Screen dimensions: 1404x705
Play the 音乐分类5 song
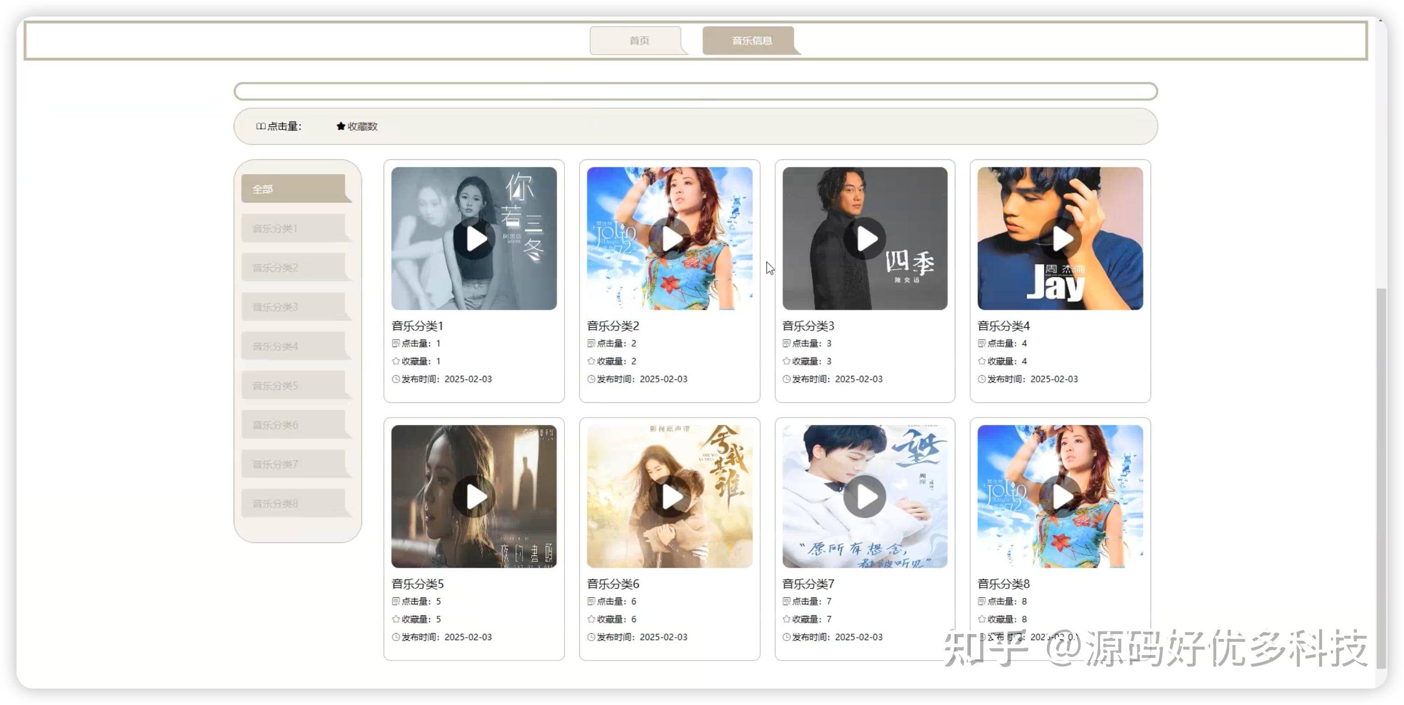pyautogui.click(x=474, y=497)
